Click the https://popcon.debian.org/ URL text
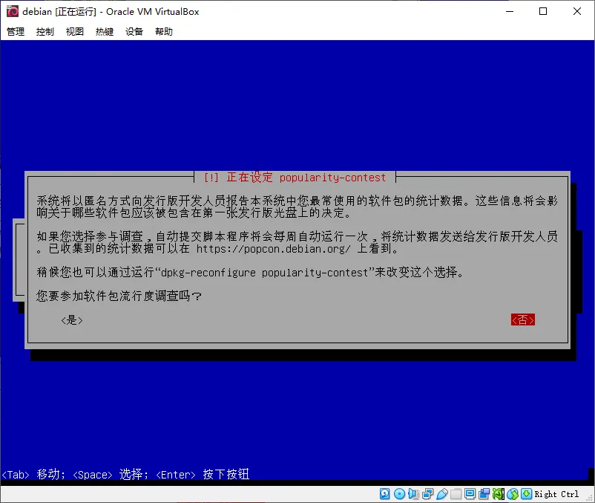This screenshot has height=503, width=595. tap(273, 249)
